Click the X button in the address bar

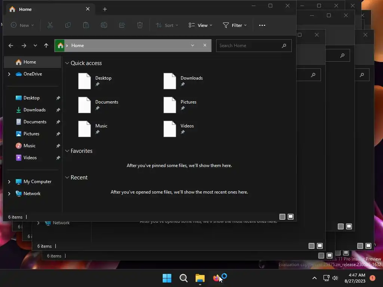[205, 45]
